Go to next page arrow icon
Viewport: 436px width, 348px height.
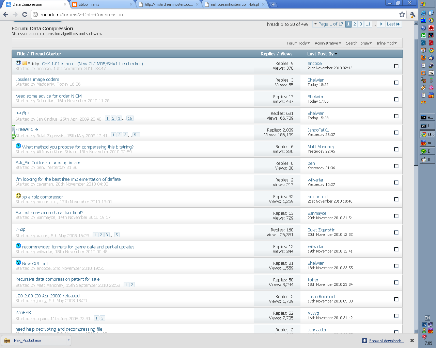coord(381,24)
